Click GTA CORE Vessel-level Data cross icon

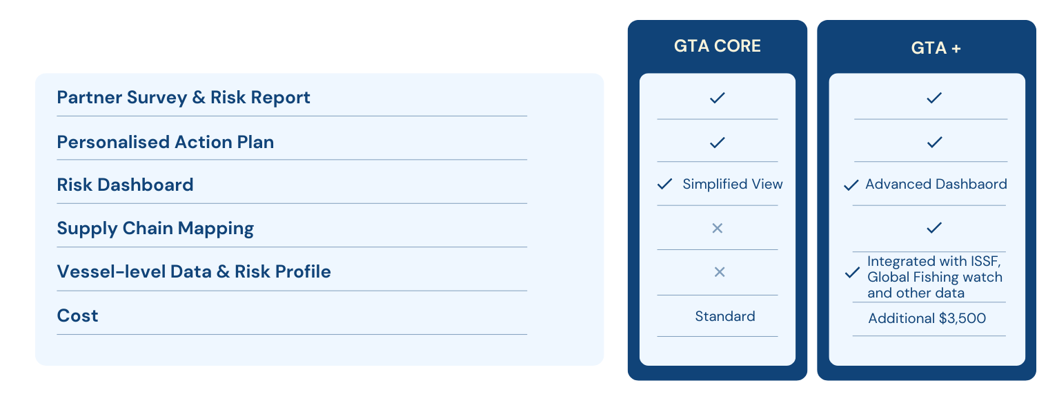pyautogui.click(x=719, y=272)
